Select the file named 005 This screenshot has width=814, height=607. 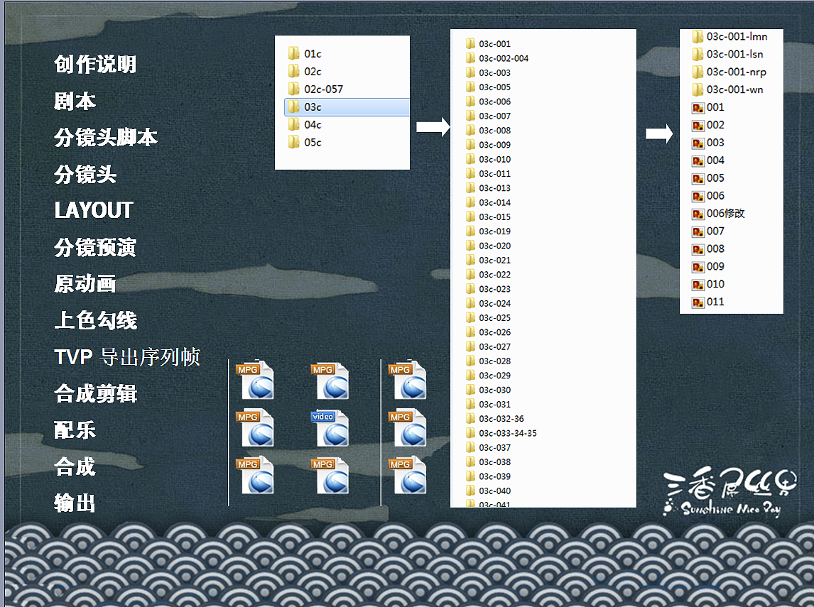(x=715, y=178)
